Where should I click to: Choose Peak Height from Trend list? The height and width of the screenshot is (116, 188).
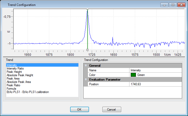14,72
